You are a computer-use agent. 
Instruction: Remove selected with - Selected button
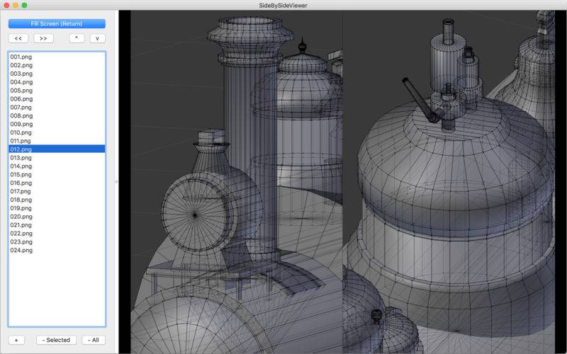[57, 340]
